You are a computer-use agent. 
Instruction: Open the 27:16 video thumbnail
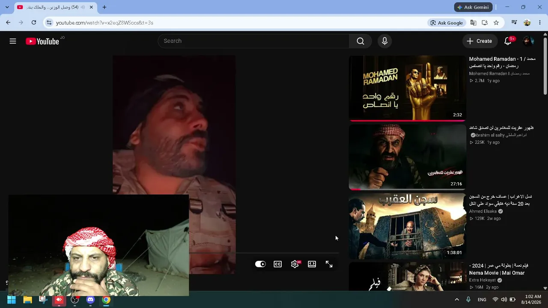pyautogui.click(x=407, y=157)
